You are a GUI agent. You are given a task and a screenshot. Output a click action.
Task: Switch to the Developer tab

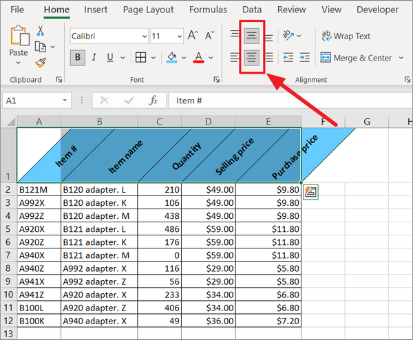[377, 10]
